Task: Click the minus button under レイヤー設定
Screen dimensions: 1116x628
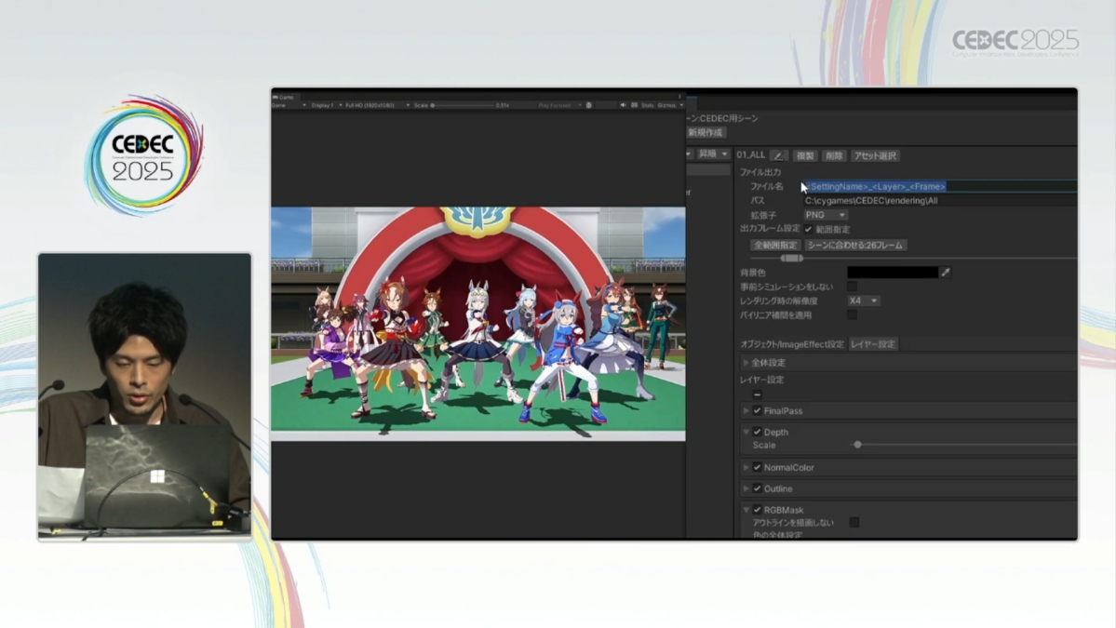Action: (x=758, y=394)
